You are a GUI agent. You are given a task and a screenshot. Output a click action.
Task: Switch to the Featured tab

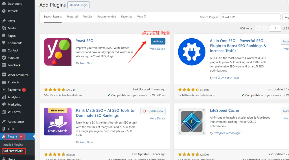(x=72, y=17)
